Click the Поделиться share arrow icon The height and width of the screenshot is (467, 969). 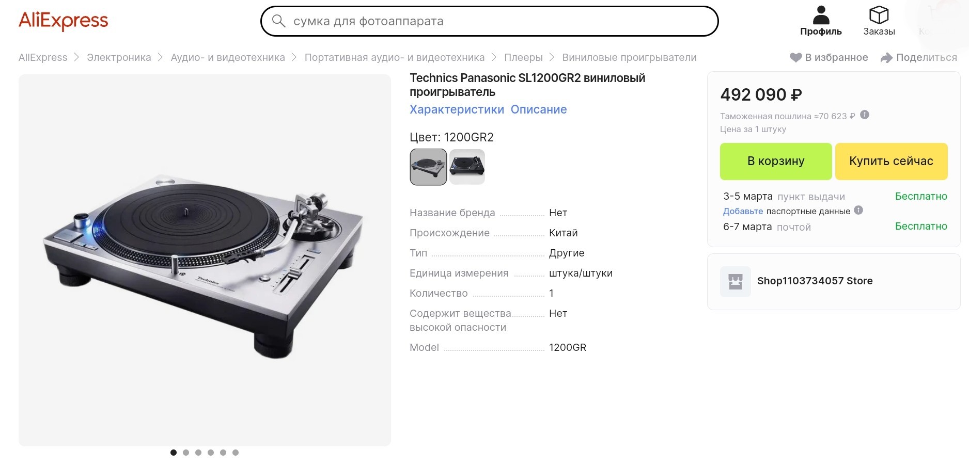point(886,58)
